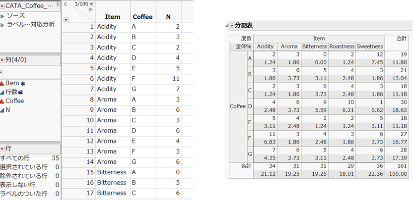Click 選択されている行 in the rows panel
413x200 pixels.
click(23, 167)
